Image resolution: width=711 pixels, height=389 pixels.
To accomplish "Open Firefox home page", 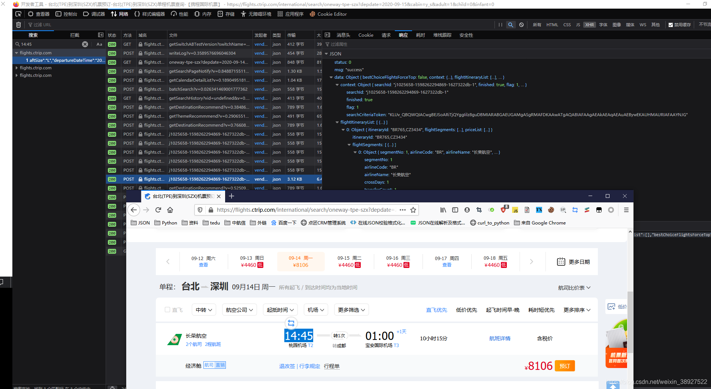I will pyautogui.click(x=170, y=210).
